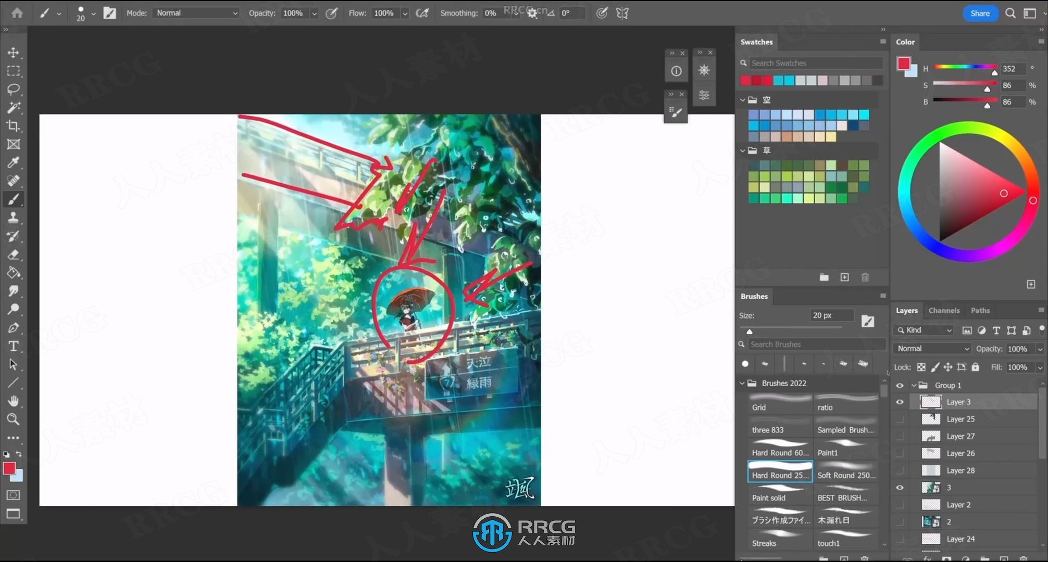Focus the Search Brushes field

click(x=817, y=344)
